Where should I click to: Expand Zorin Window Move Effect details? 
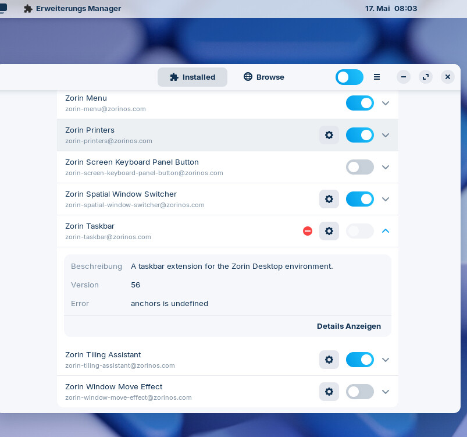[386, 392]
